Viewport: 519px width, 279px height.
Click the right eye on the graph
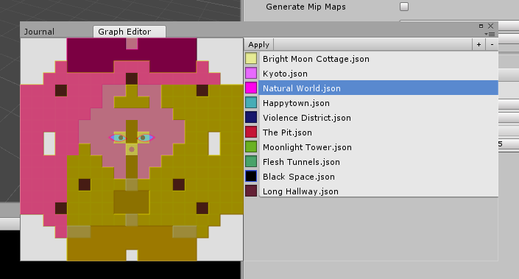click(x=146, y=138)
